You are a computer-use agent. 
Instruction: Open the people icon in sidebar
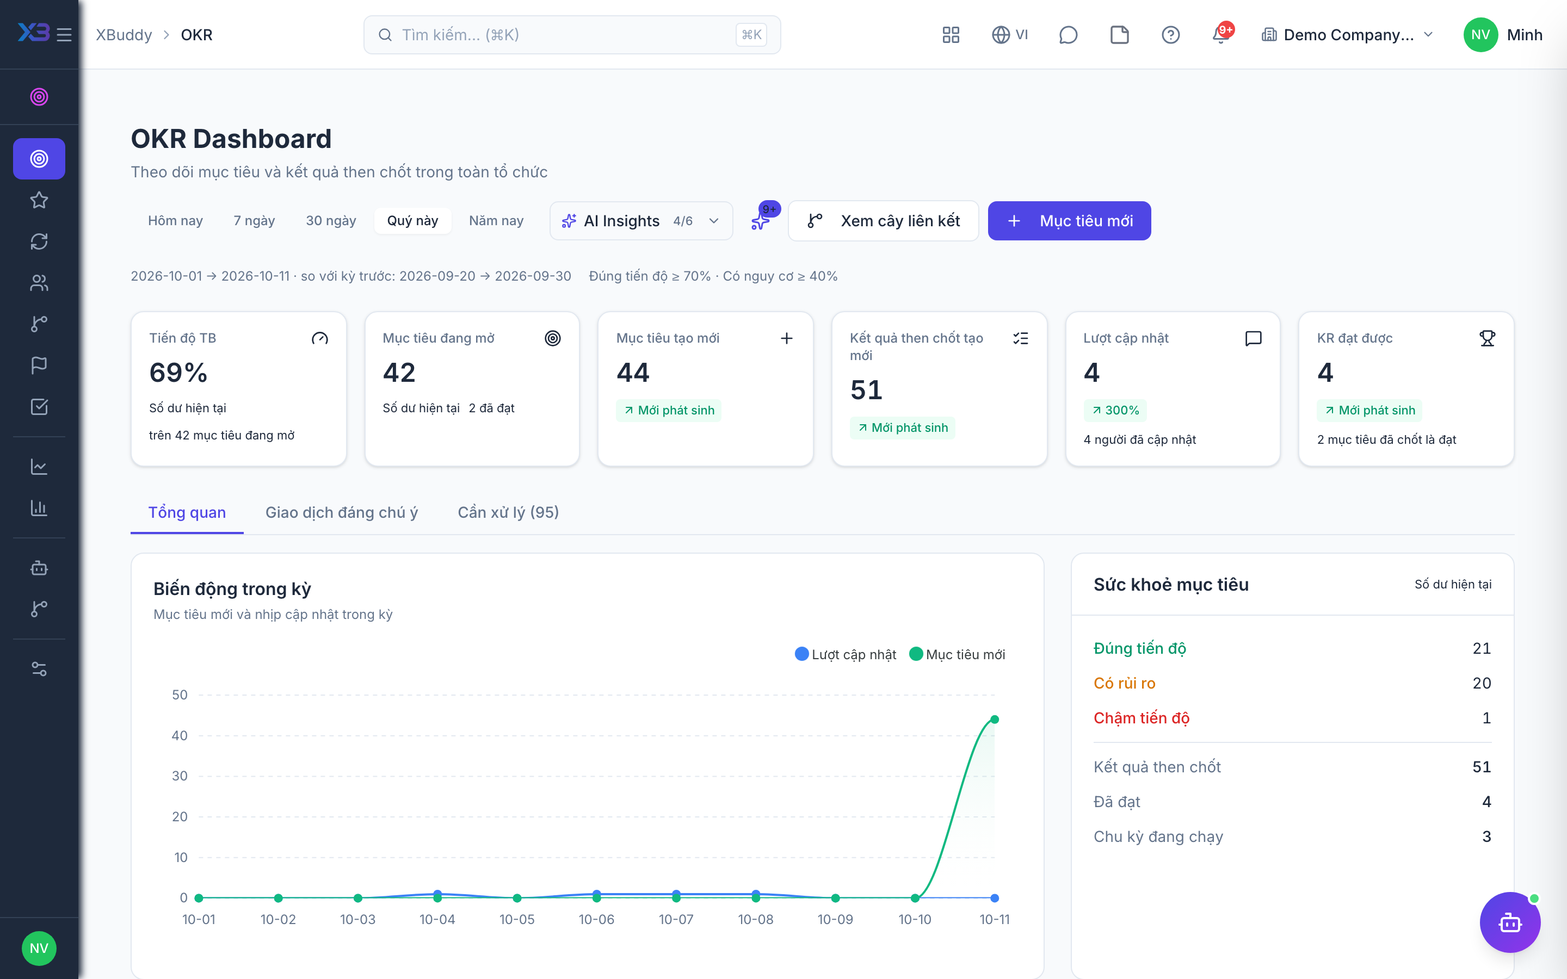pyautogui.click(x=39, y=283)
